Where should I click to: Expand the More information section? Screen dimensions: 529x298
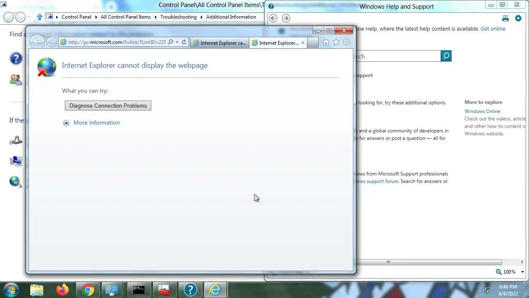click(66, 123)
